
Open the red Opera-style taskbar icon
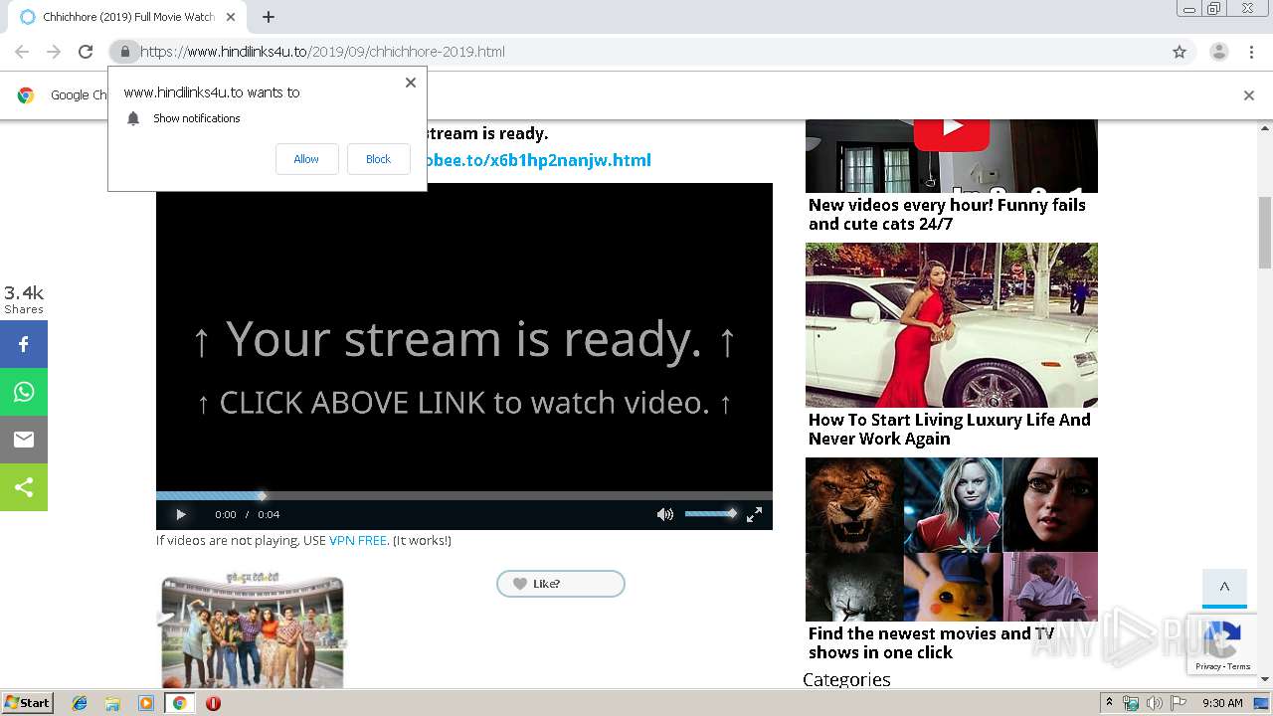pyautogui.click(x=213, y=703)
